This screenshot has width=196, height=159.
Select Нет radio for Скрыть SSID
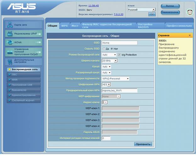[112, 49]
